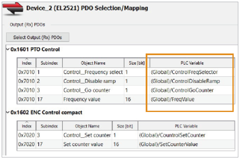Select the (Global)/ControlGoCounter variable cell
Screen dimensions: 240x160
pyautogui.click(x=192, y=90)
